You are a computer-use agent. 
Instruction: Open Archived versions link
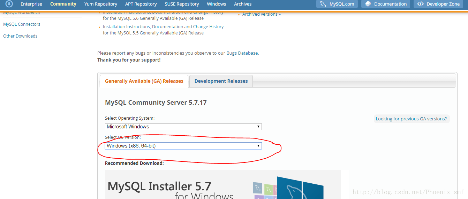pos(262,14)
